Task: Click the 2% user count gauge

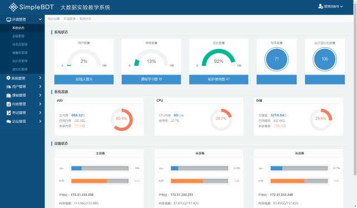Action: click(x=84, y=58)
